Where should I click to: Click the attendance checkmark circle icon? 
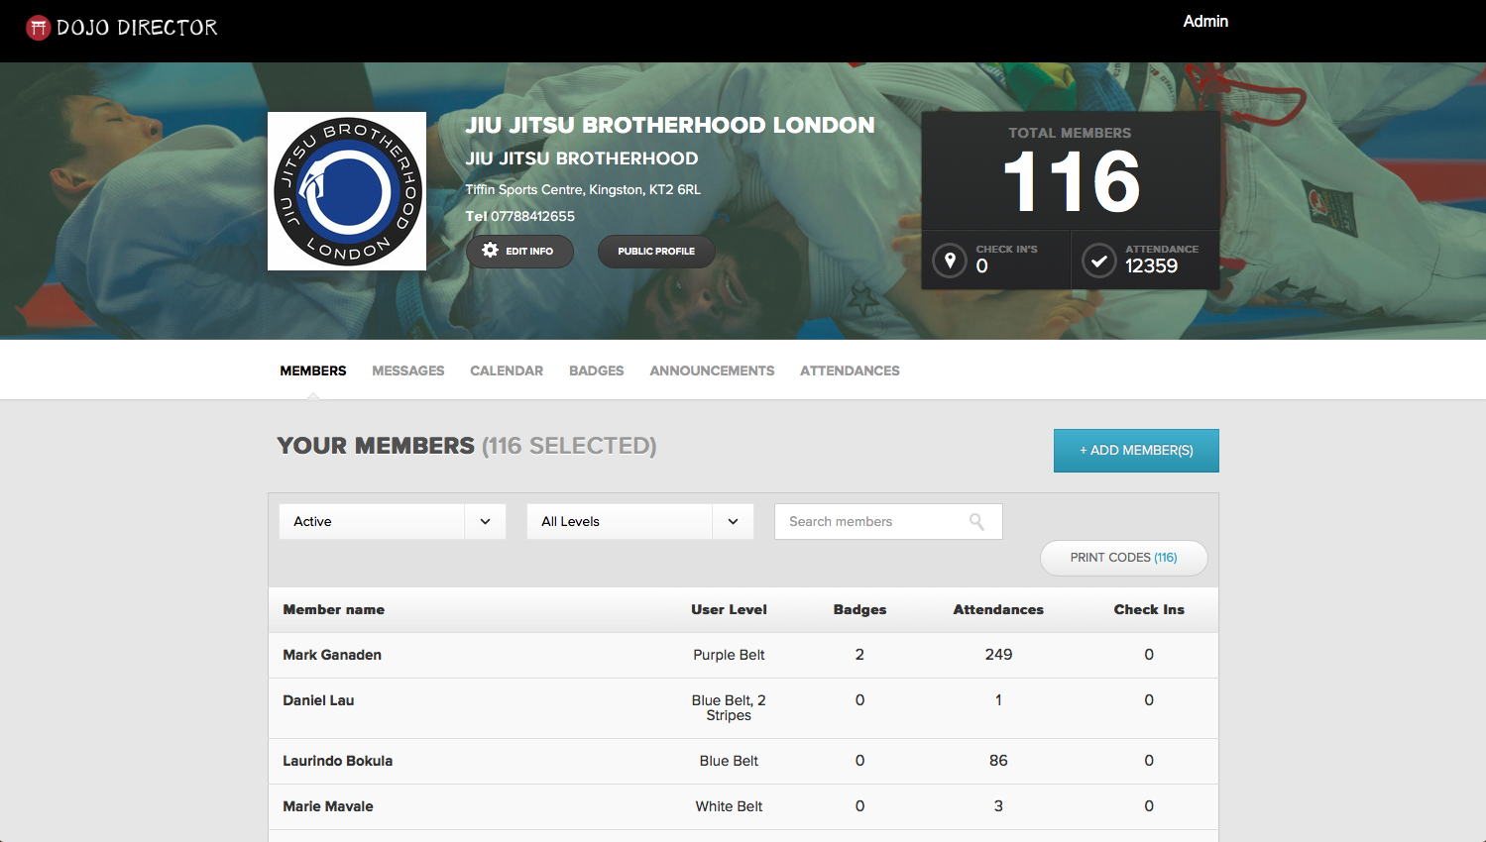click(x=1098, y=261)
